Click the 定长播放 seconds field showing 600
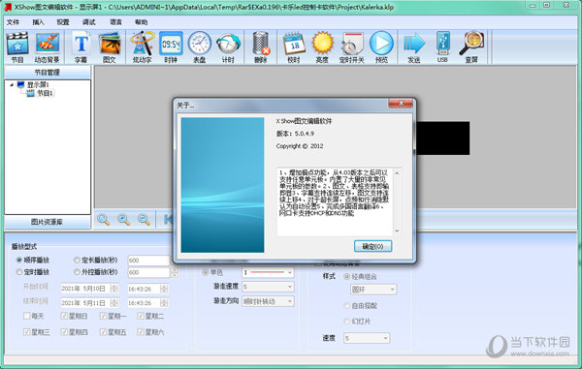 (x=148, y=261)
